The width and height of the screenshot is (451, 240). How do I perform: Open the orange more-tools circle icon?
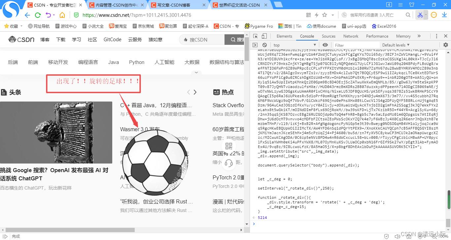point(434,15)
